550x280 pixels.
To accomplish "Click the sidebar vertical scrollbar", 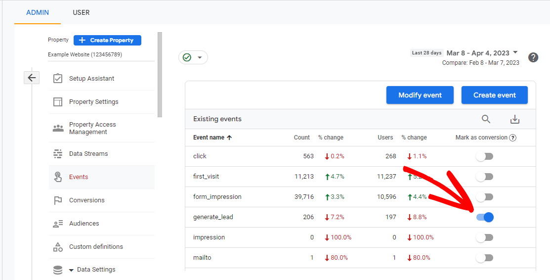I will [x=160, y=74].
